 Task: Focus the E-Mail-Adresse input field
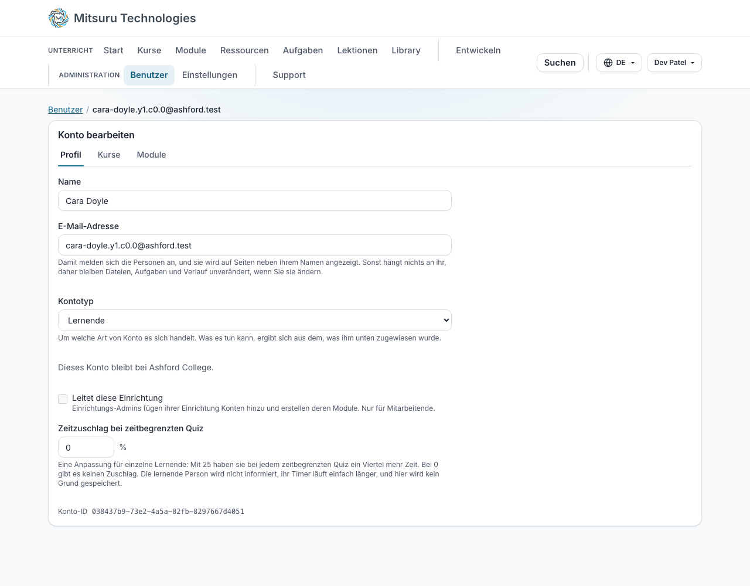(x=255, y=245)
